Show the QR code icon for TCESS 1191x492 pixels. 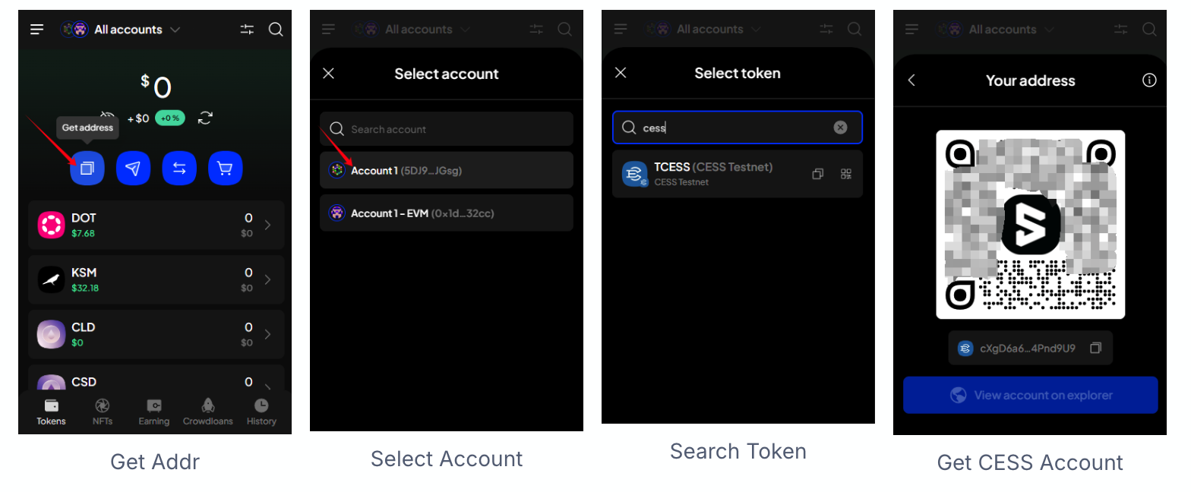pos(846,174)
